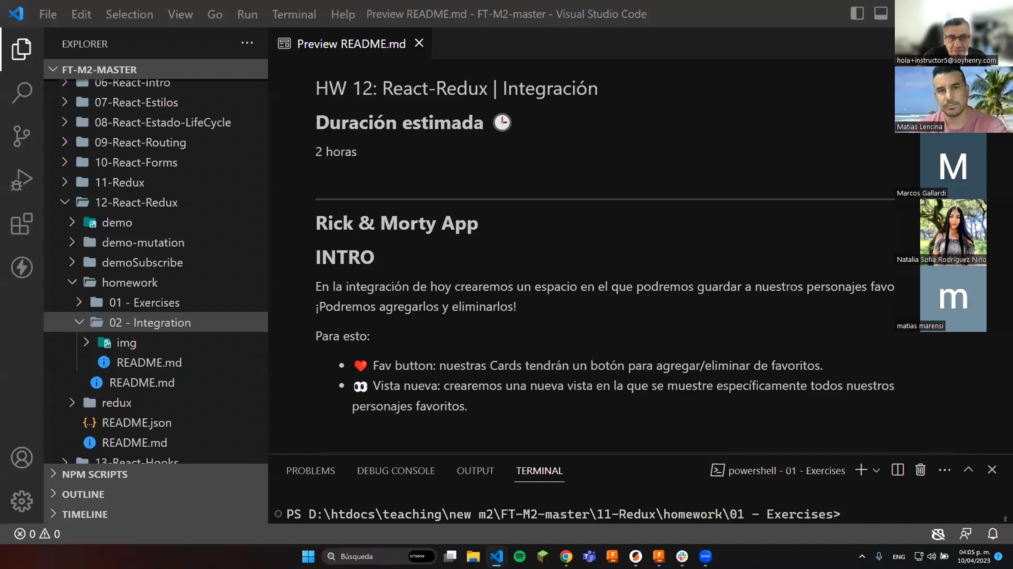Kill terminal with trash icon
Image resolution: width=1013 pixels, height=569 pixels.
click(x=921, y=470)
